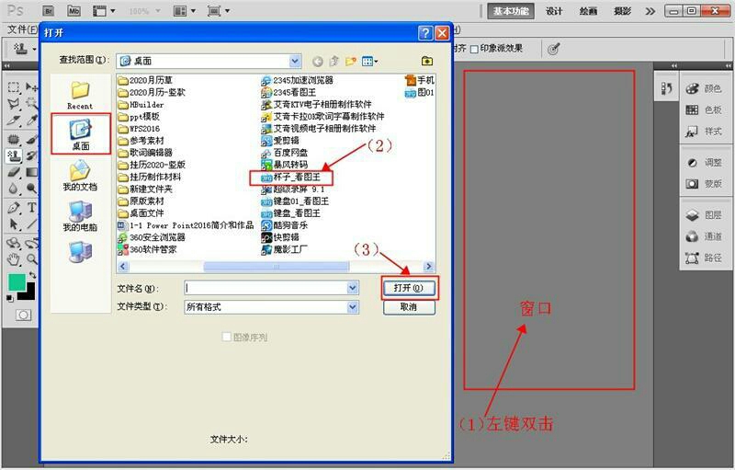Toggle Quick Mask mode
The width and height of the screenshot is (735, 470).
23,315
